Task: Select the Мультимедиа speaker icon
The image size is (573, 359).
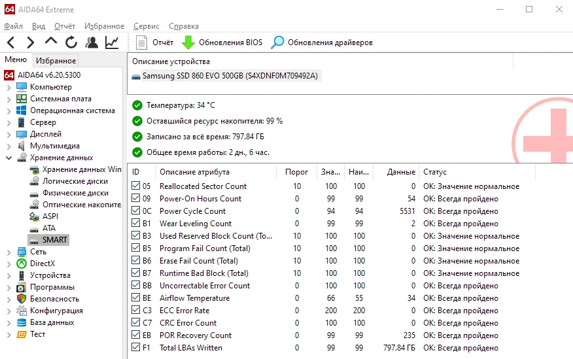Action: click(x=22, y=146)
